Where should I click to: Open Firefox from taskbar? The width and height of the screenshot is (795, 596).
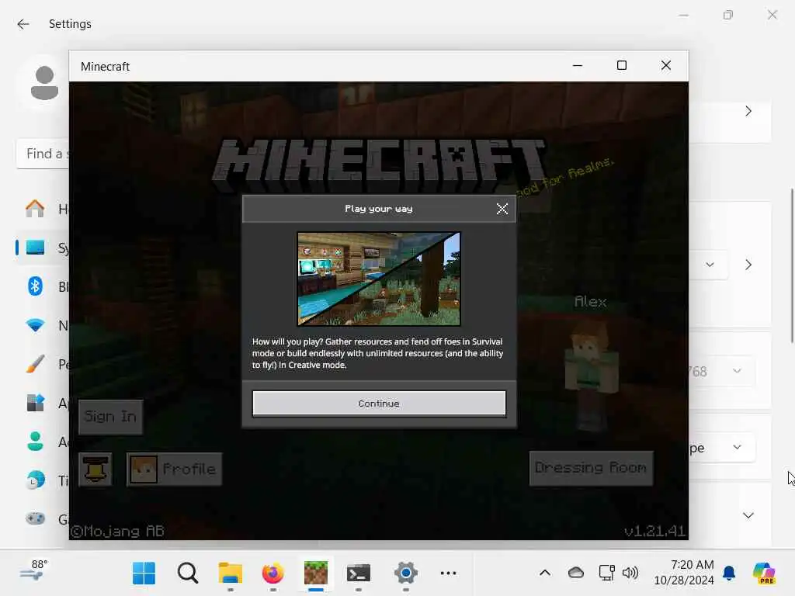point(273,573)
